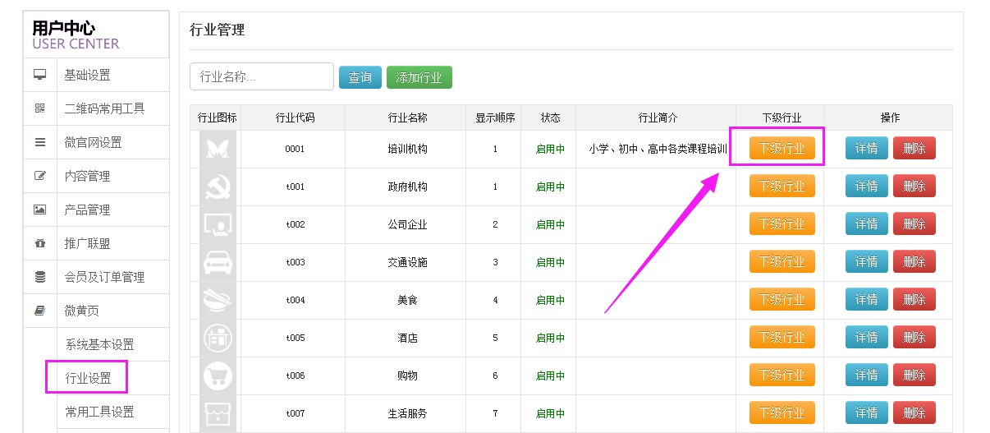The height and width of the screenshot is (433, 990).
Task: Click the edit pencil icon beside 内容管理
Action: click(39, 176)
